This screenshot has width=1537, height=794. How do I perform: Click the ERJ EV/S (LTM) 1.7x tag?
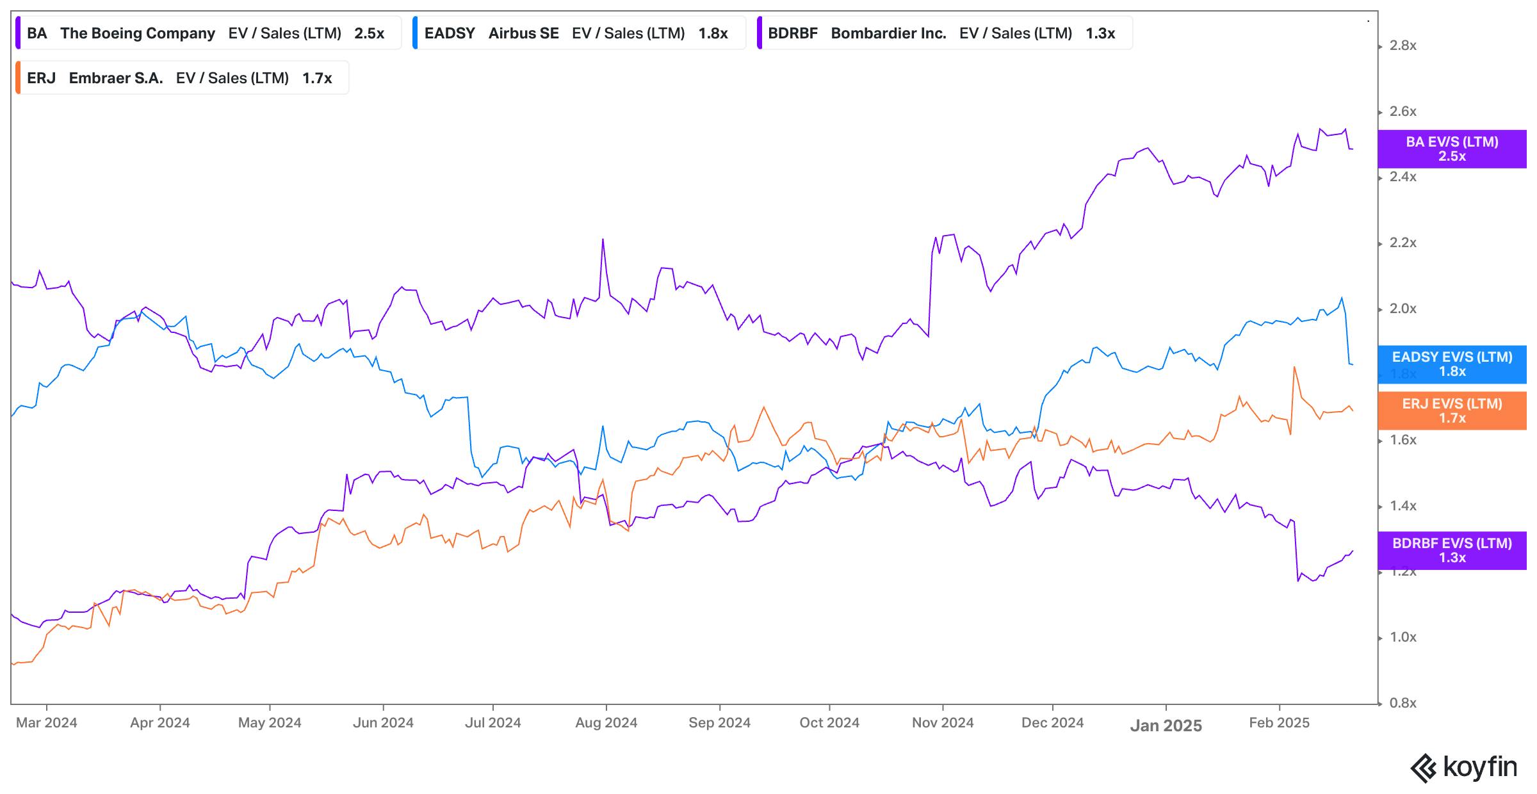pyautogui.click(x=1452, y=411)
